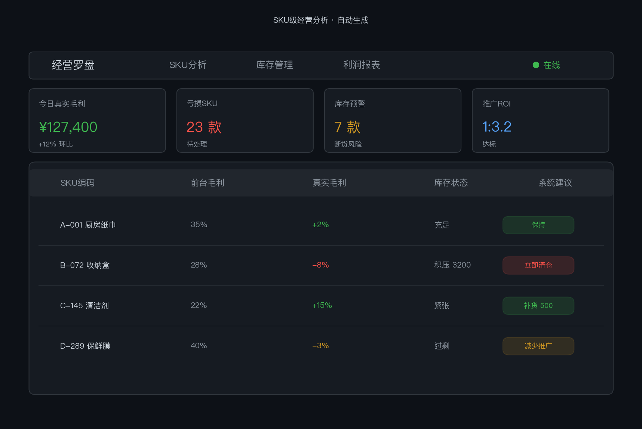
Task: Click the 库存状态 column header
Action: click(x=451, y=183)
